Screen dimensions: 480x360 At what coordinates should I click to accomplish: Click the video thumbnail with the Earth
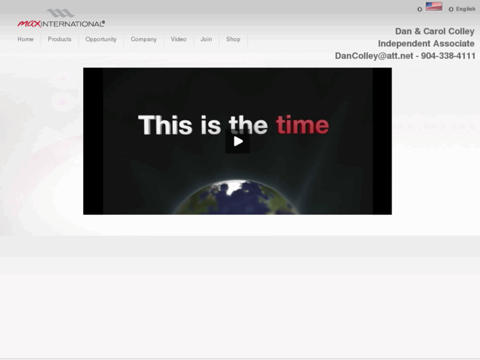[238, 141]
